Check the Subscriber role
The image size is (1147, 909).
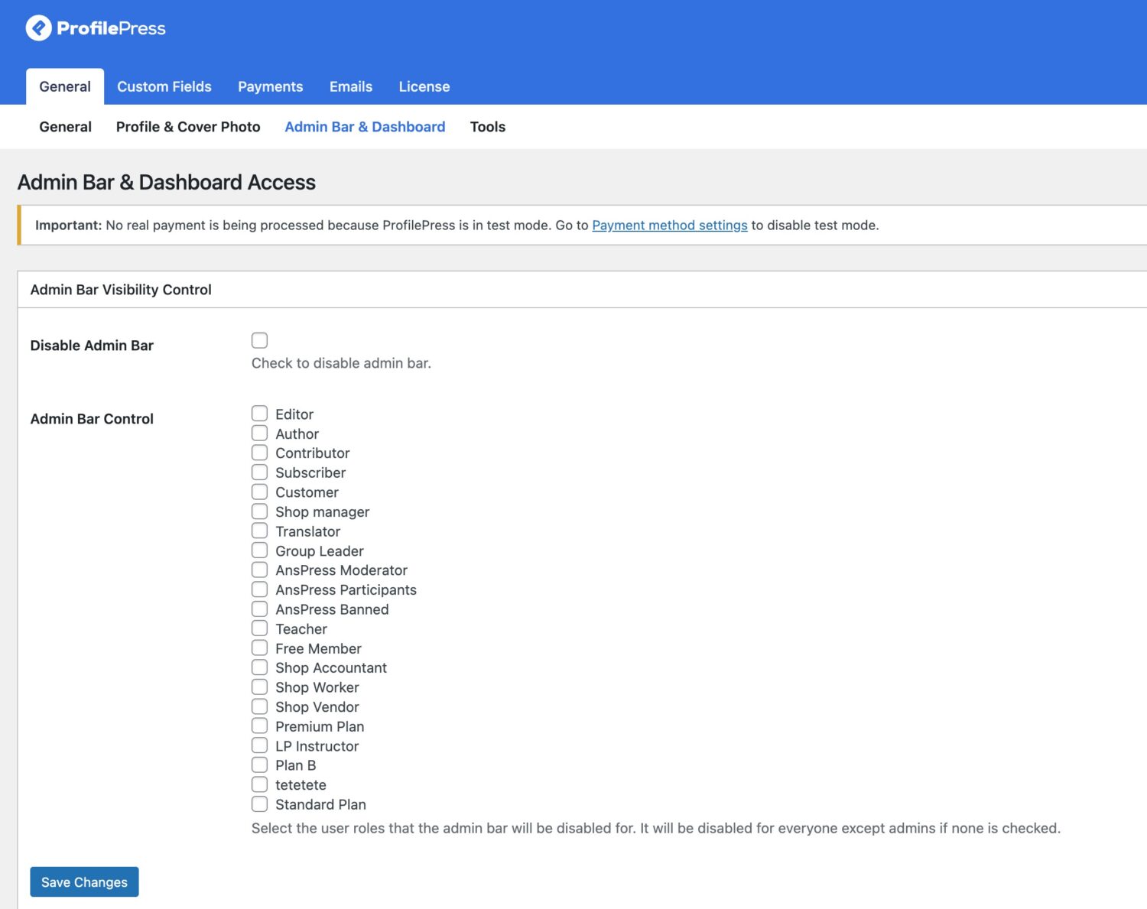pos(259,472)
